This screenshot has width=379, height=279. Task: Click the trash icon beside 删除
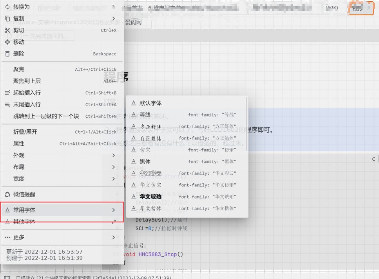[x=7, y=54]
